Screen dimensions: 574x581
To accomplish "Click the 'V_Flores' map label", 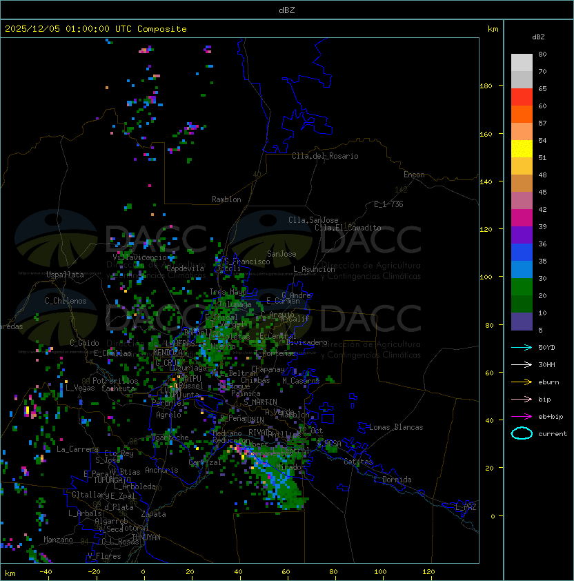I will coord(104,557).
